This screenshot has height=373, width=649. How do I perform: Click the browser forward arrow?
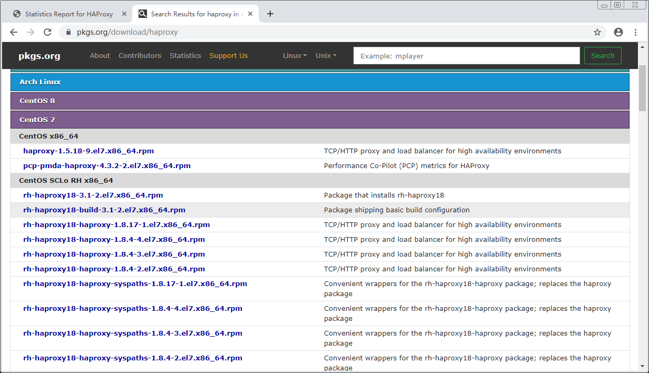point(31,32)
